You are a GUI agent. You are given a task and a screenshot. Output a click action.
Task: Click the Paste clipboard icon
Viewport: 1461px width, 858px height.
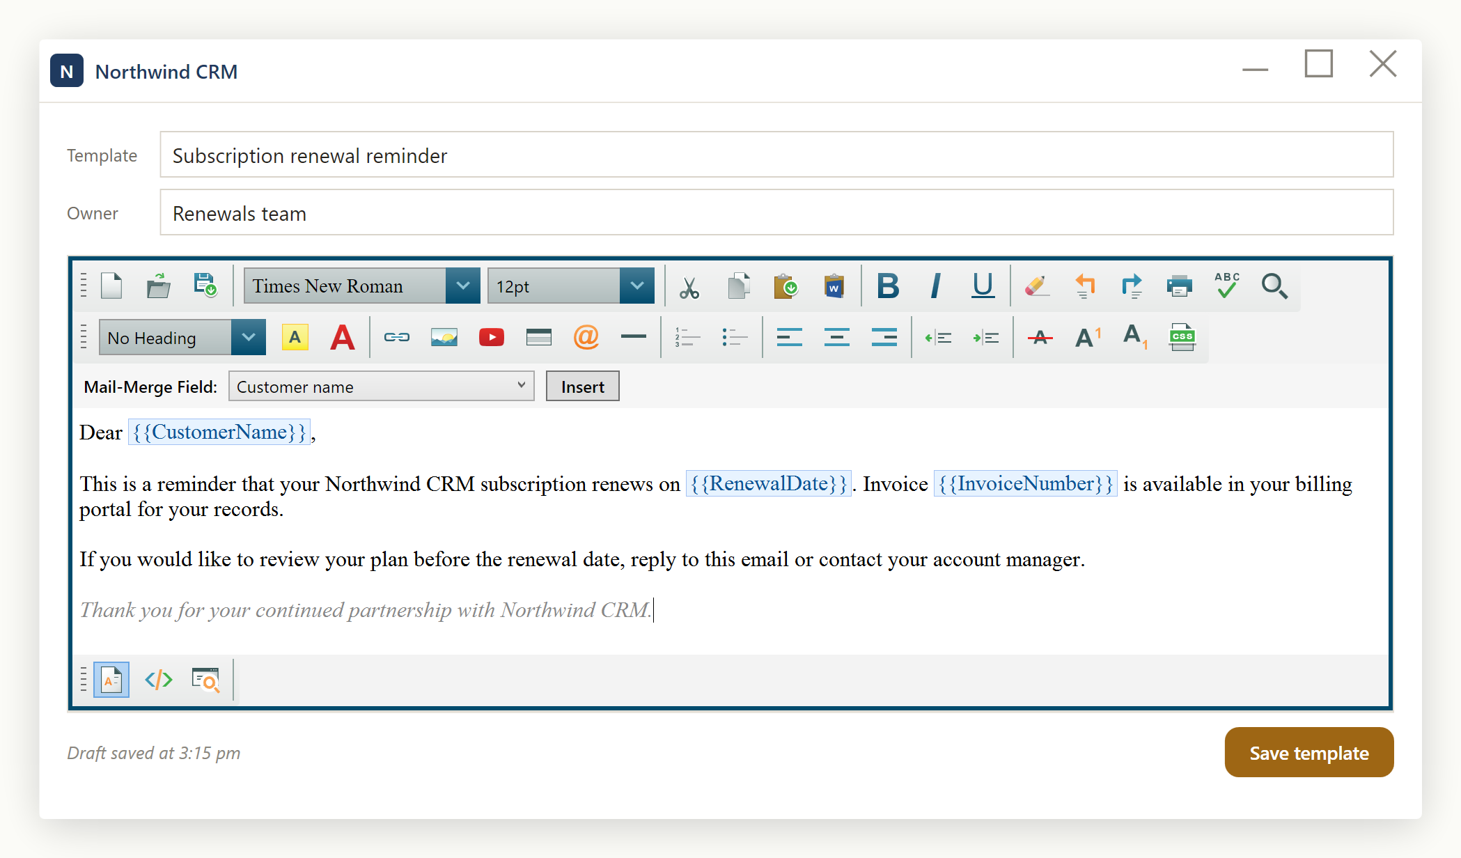(x=786, y=286)
